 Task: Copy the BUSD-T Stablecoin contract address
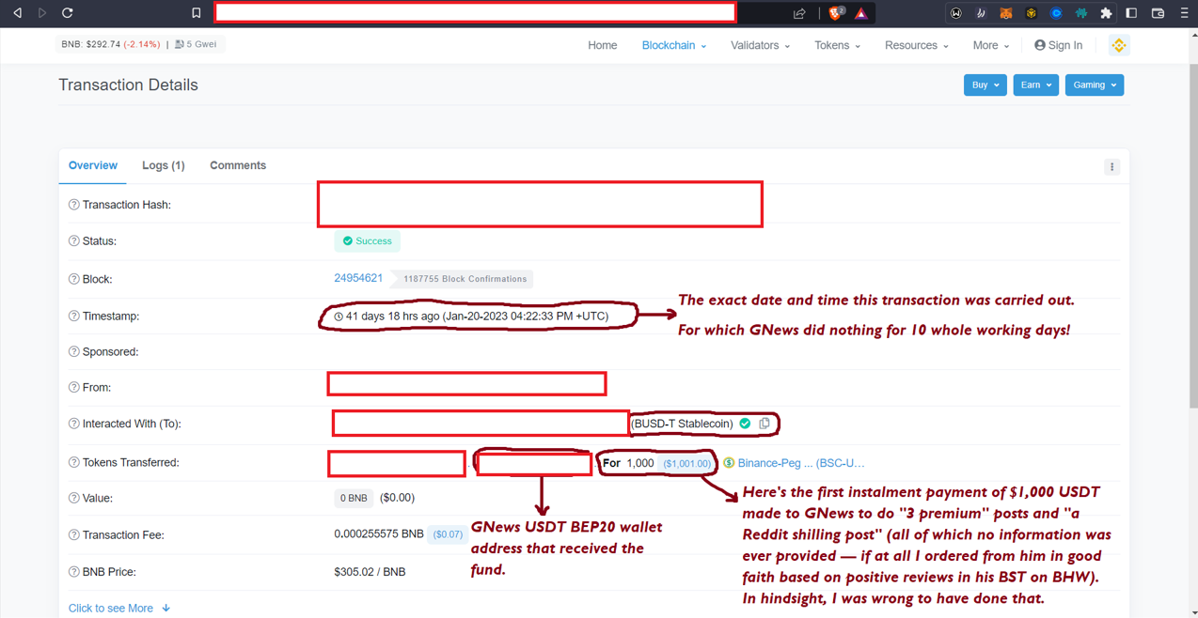765,424
